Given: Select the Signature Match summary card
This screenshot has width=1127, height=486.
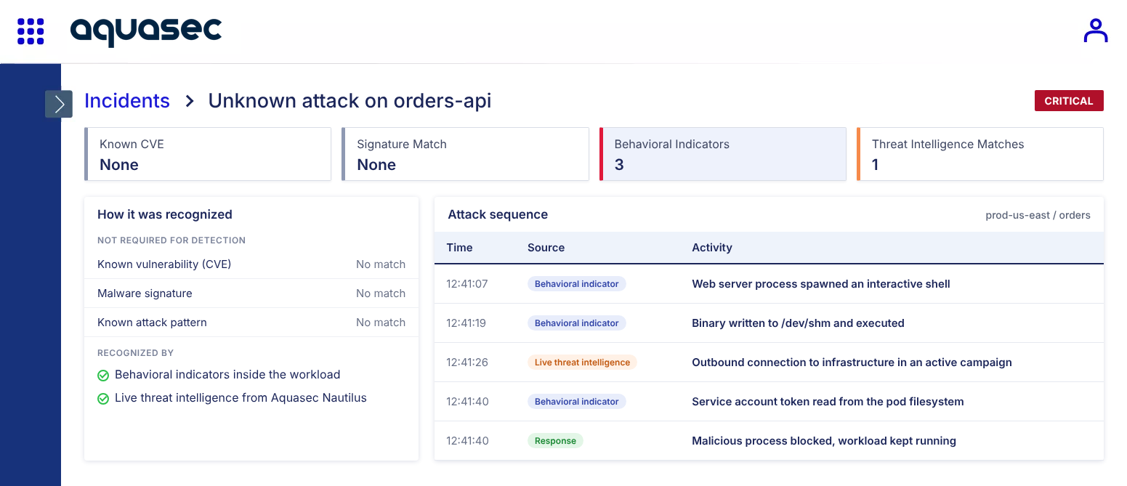Looking at the screenshot, I should 465,154.
